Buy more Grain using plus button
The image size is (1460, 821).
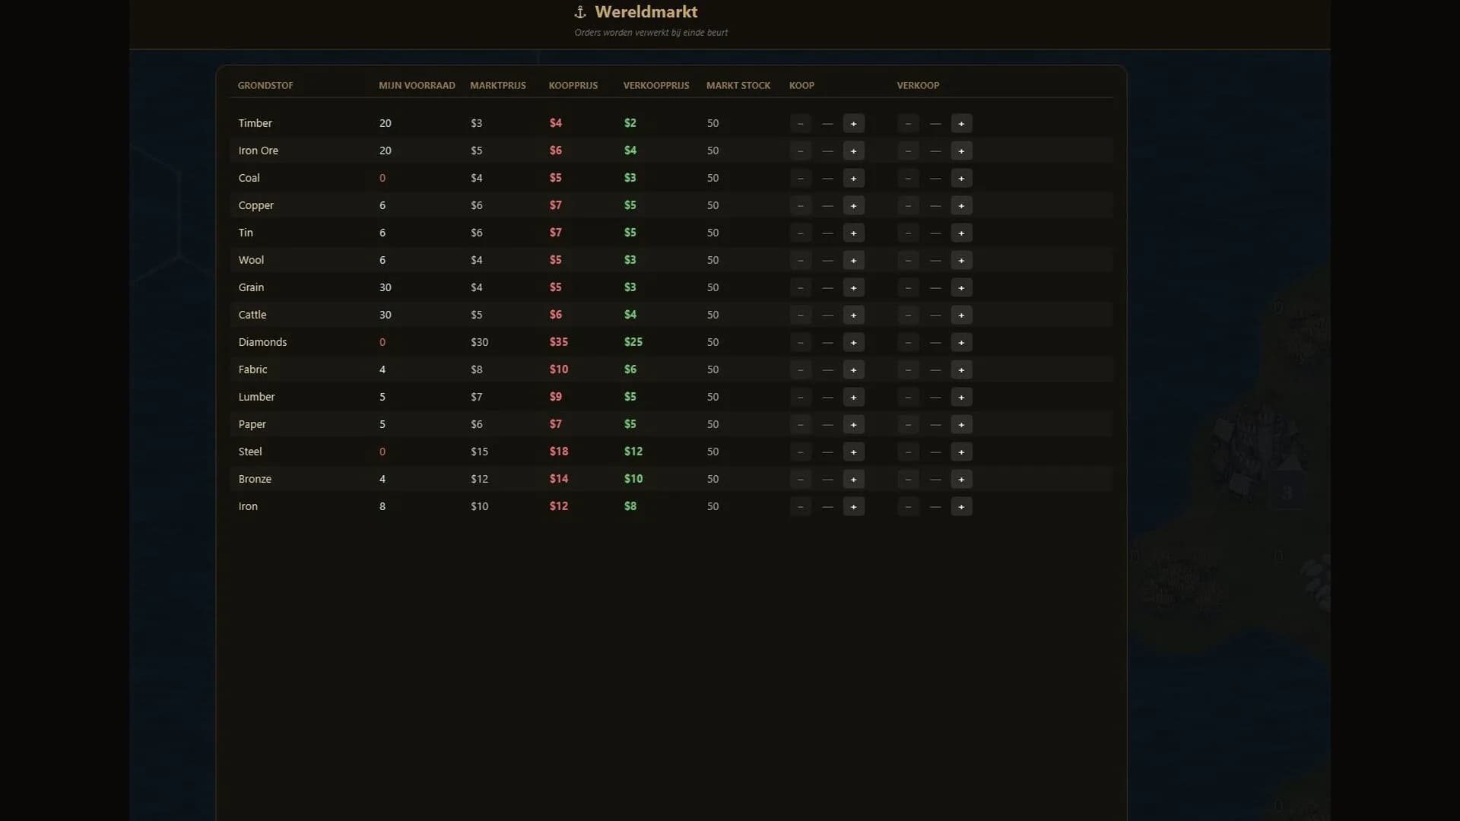click(x=853, y=287)
